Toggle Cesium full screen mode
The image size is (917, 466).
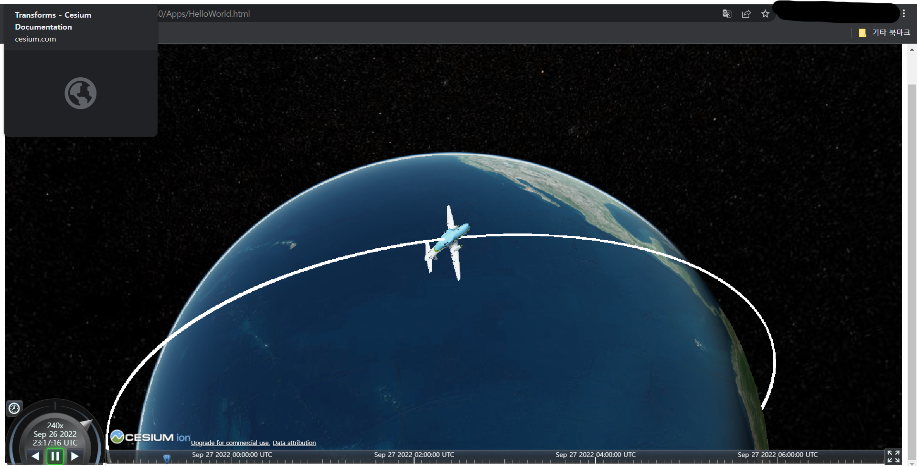coord(893,456)
